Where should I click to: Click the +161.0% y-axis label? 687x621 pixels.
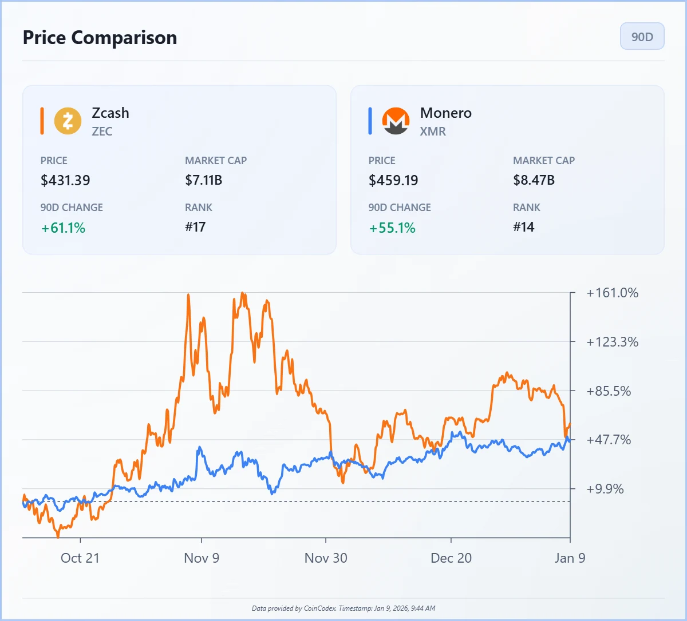(x=612, y=293)
